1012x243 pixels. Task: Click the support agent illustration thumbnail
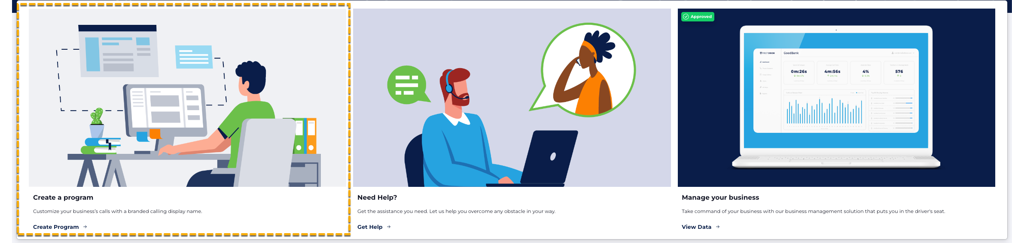[x=512, y=98]
